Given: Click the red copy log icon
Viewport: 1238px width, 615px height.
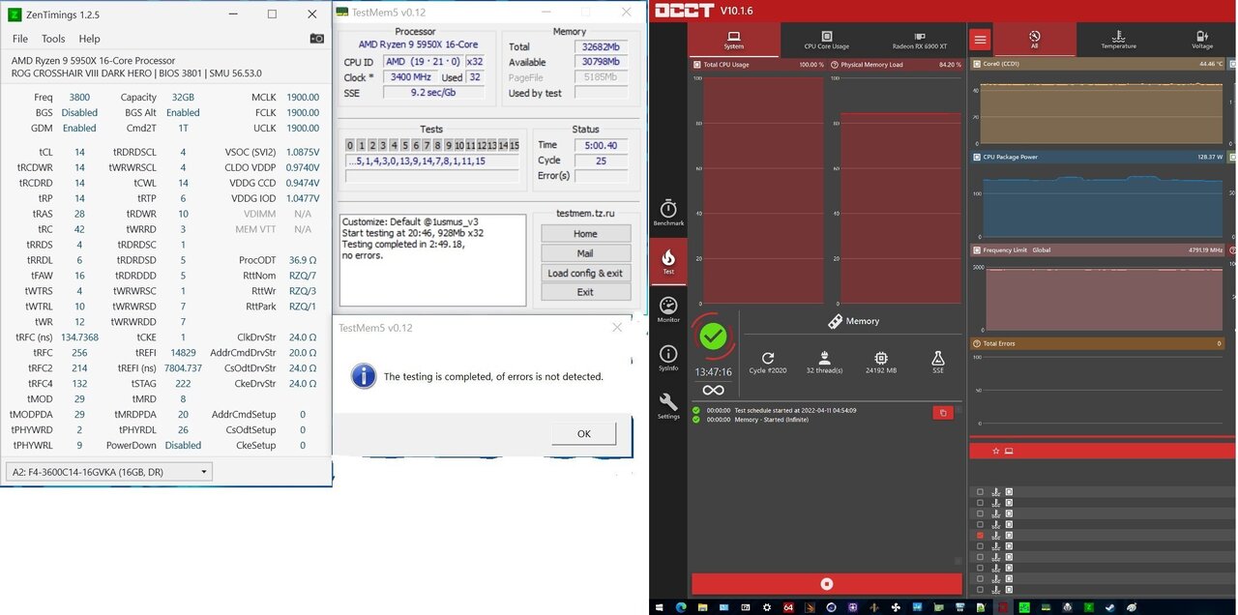Looking at the screenshot, I should (x=942, y=413).
